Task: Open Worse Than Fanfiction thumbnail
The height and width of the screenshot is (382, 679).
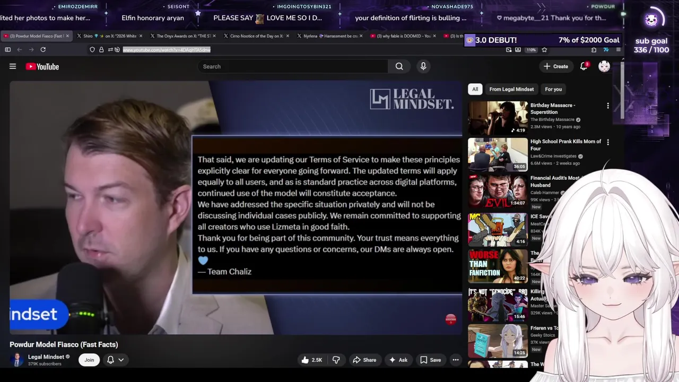Action: (498, 266)
